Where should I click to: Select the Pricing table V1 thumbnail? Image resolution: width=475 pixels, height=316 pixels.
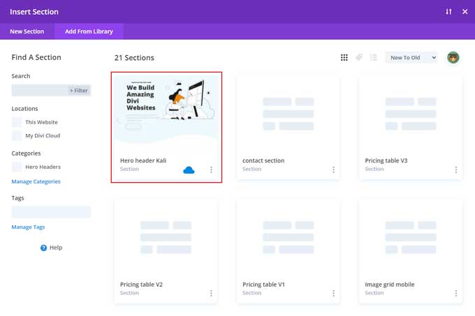pyautogui.click(x=288, y=237)
